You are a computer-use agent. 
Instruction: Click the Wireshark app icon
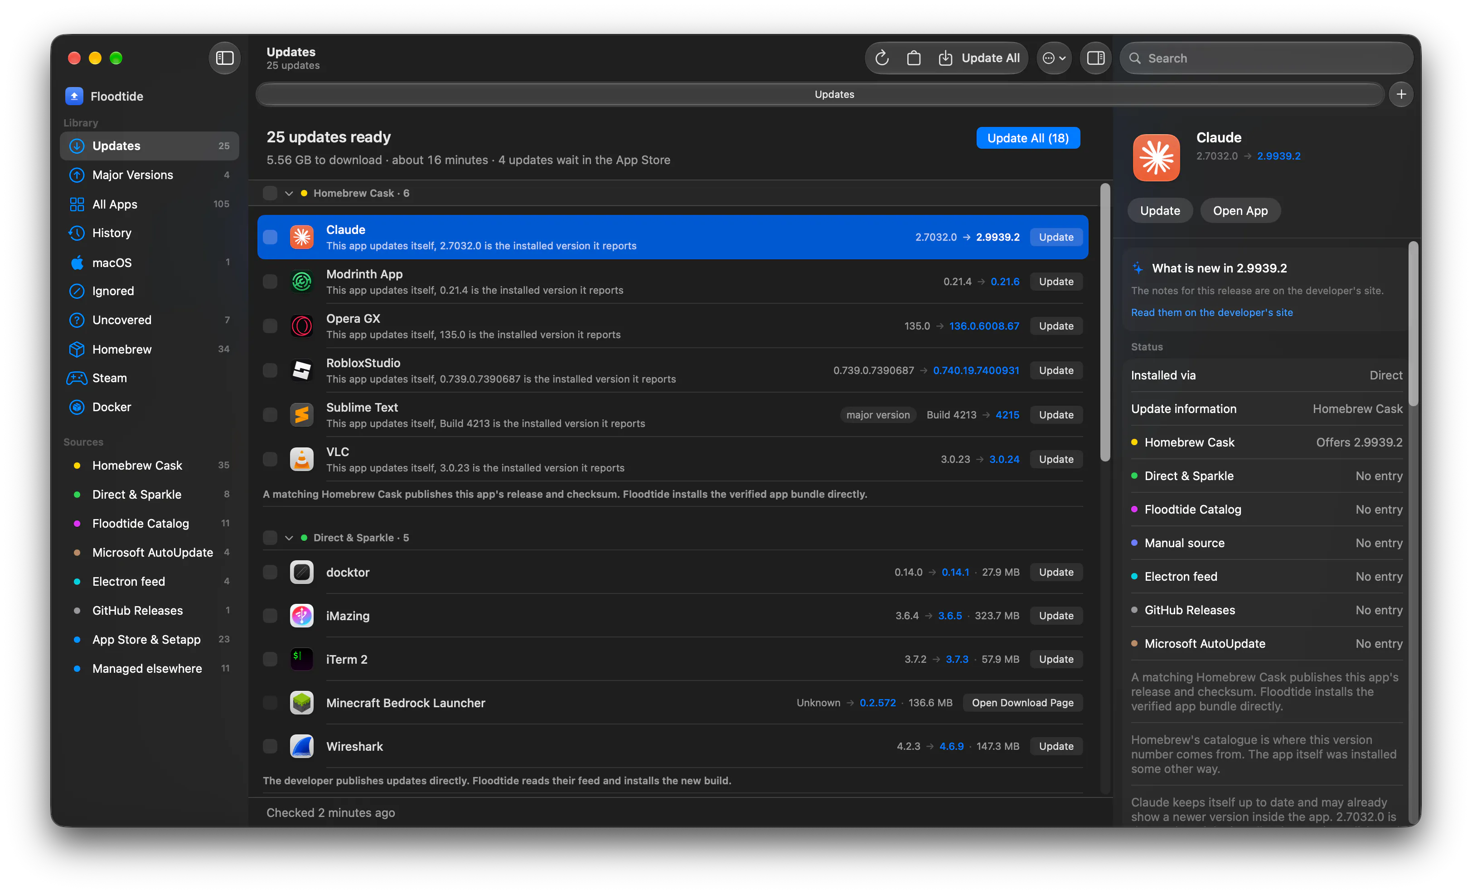(x=302, y=746)
